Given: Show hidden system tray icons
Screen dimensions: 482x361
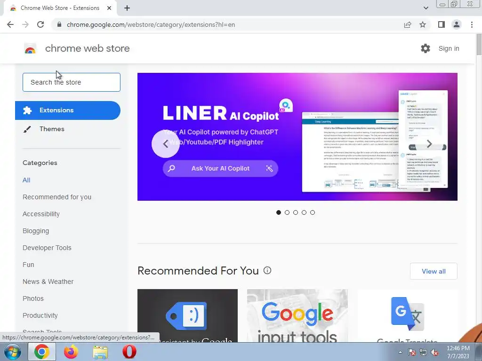Looking at the screenshot, I should click(x=400, y=352).
